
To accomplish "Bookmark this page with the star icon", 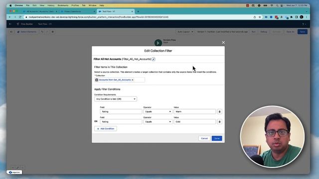I will tap(260, 17).
